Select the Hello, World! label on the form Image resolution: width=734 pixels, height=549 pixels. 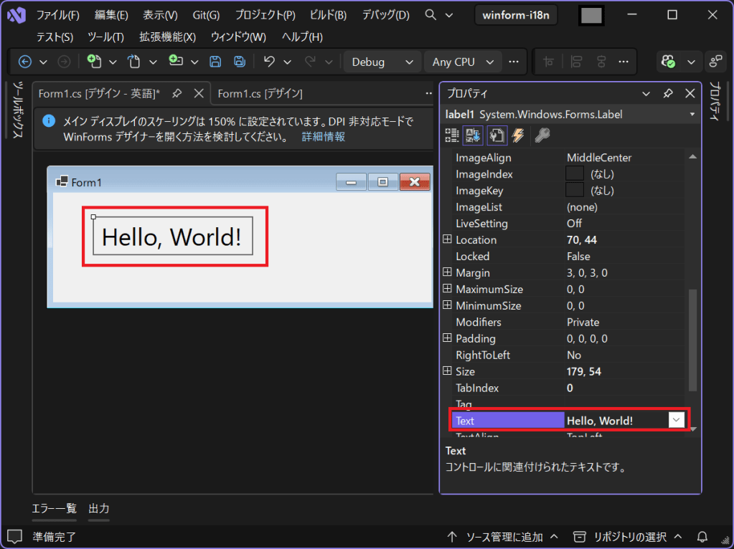pos(172,237)
